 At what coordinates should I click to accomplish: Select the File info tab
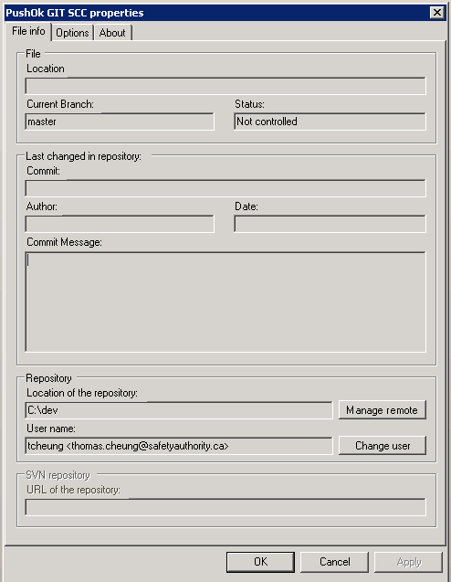(x=28, y=31)
